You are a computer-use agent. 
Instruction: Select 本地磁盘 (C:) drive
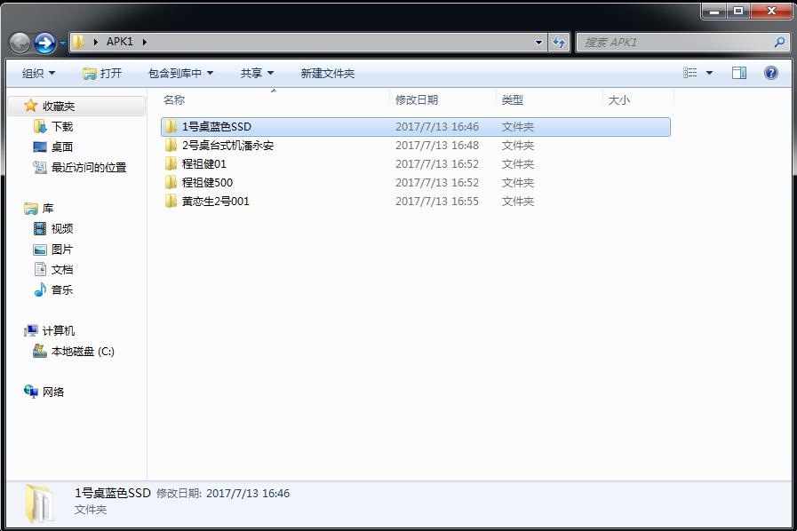[x=82, y=352]
